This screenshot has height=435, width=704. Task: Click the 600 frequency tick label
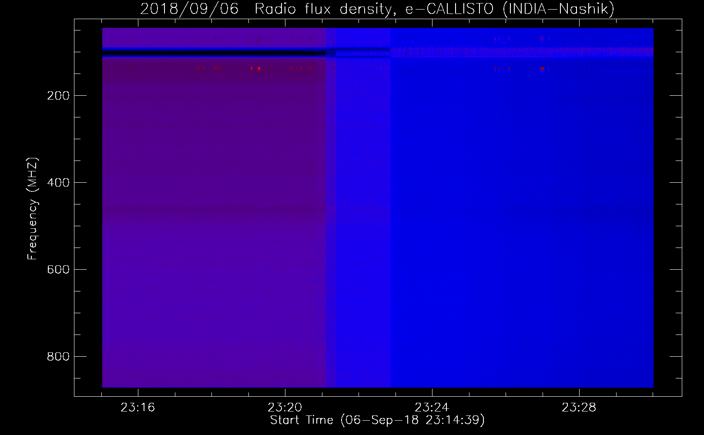click(x=58, y=270)
